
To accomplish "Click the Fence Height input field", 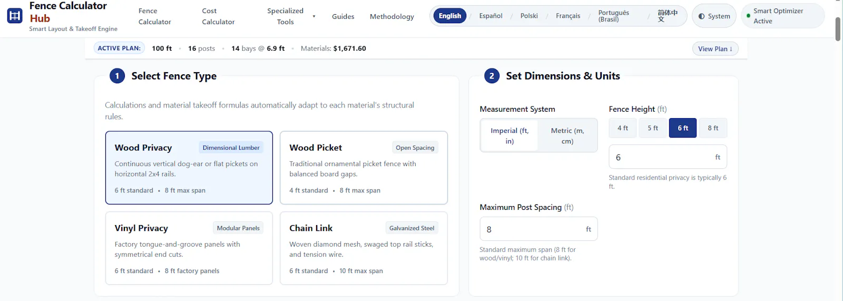I will [x=668, y=157].
